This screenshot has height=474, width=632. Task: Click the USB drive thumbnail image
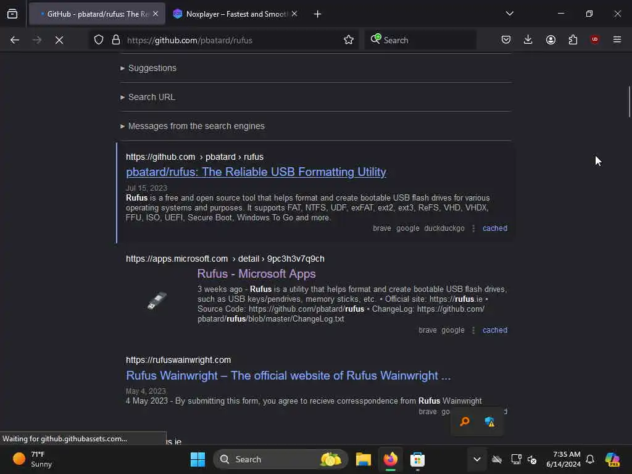[x=157, y=301]
